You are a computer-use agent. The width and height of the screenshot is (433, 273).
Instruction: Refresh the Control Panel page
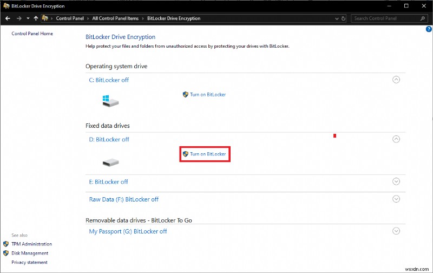343,18
